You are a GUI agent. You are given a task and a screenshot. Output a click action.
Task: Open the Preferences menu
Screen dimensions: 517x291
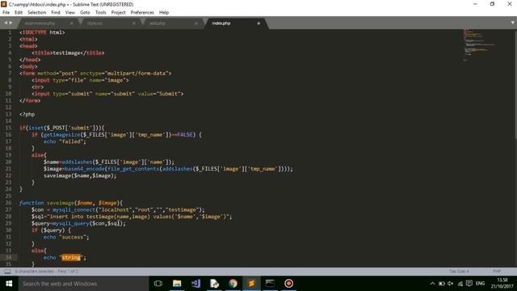(x=142, y=13)
